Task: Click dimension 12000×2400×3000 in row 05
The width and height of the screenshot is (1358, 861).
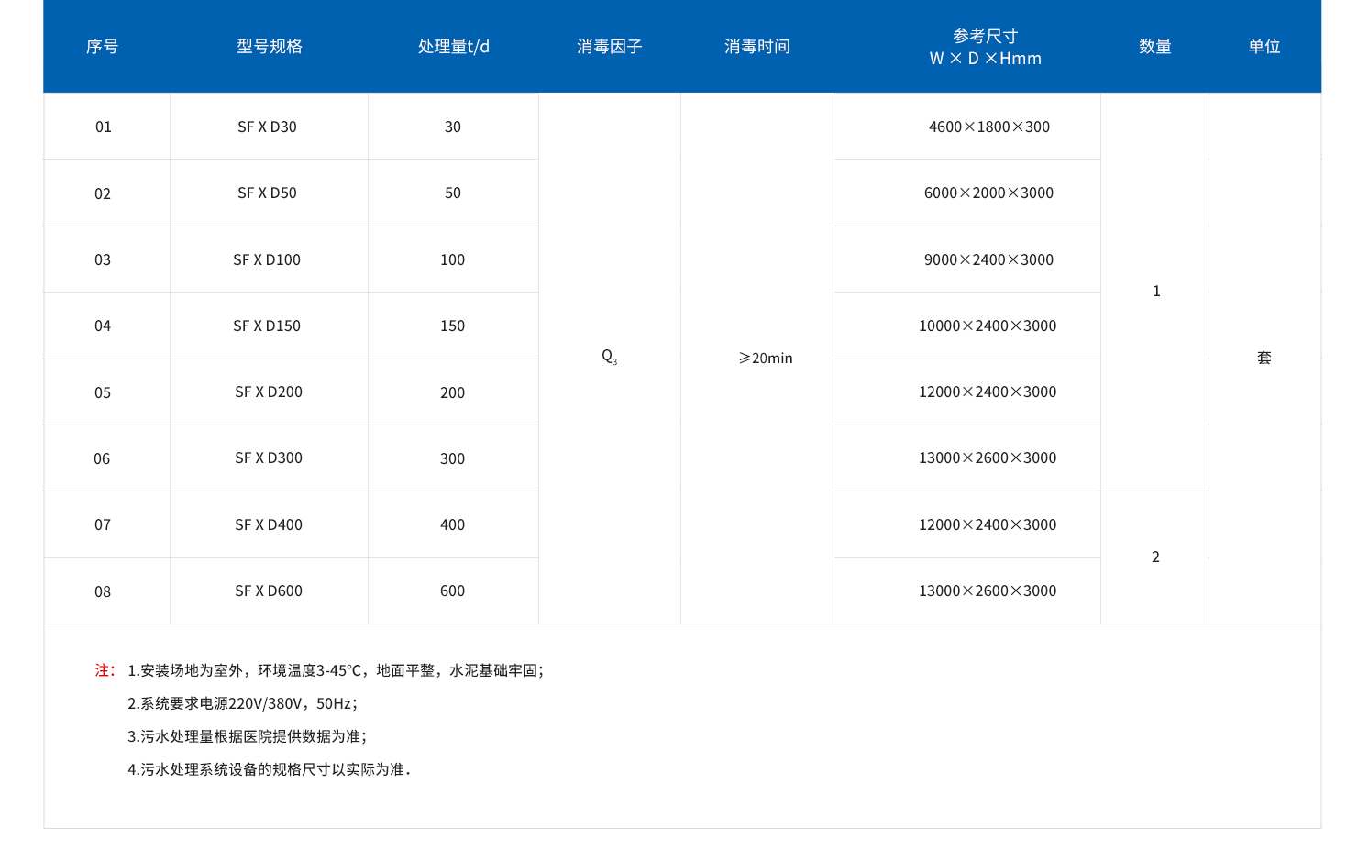Action: coord(988,392)
